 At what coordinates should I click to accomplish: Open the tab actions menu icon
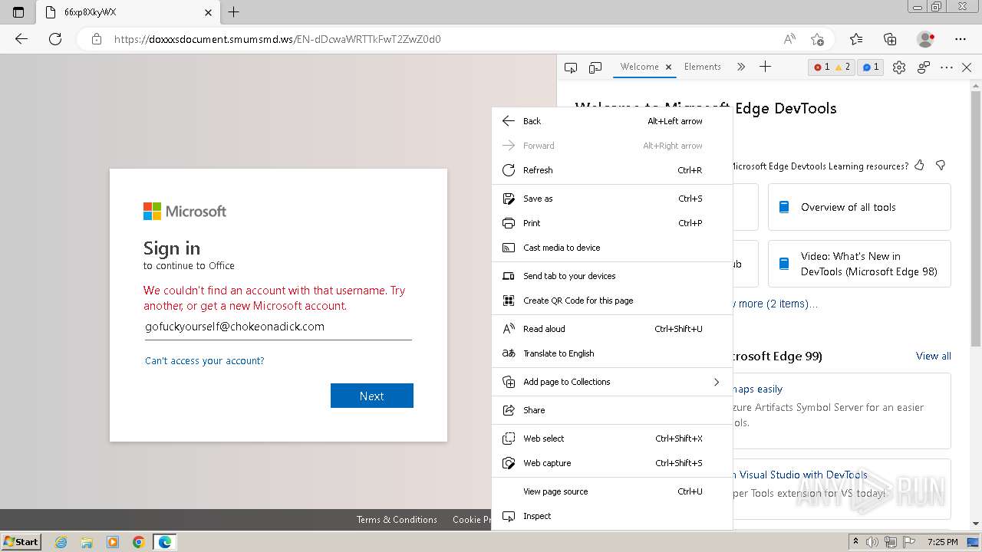tap(18, 12)
